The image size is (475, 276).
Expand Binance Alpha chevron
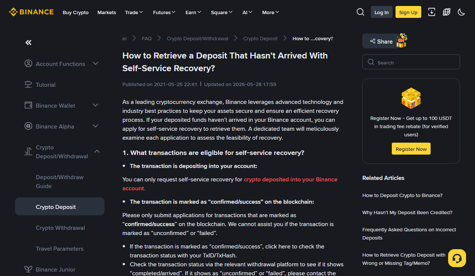pyautogui.click(x=96, y=126)
